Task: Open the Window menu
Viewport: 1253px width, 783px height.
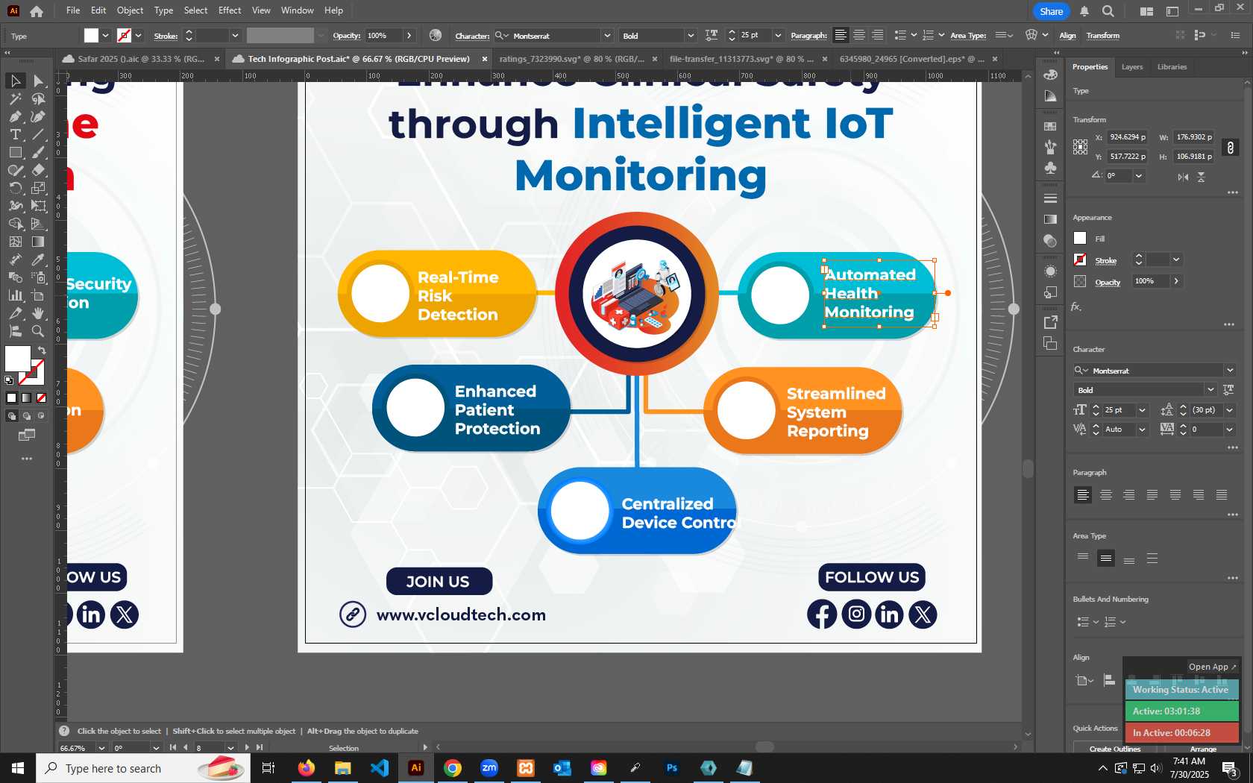Action: tap(298, 10)
